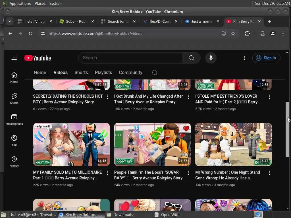Open the Chromium three-dot menu
291x218 pixels.
coord(283,33)
